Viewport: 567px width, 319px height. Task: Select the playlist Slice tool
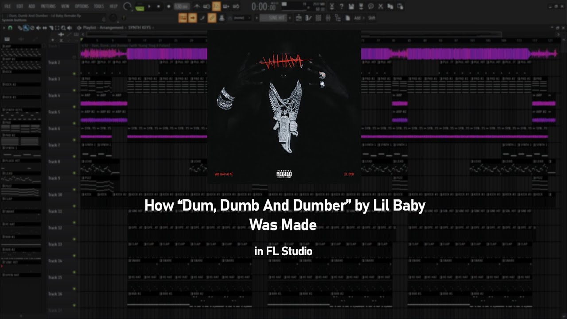pos(51,27)
